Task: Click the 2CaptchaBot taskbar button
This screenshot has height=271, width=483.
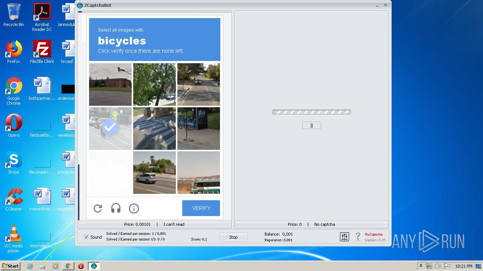Action: [x=94, y=266]
